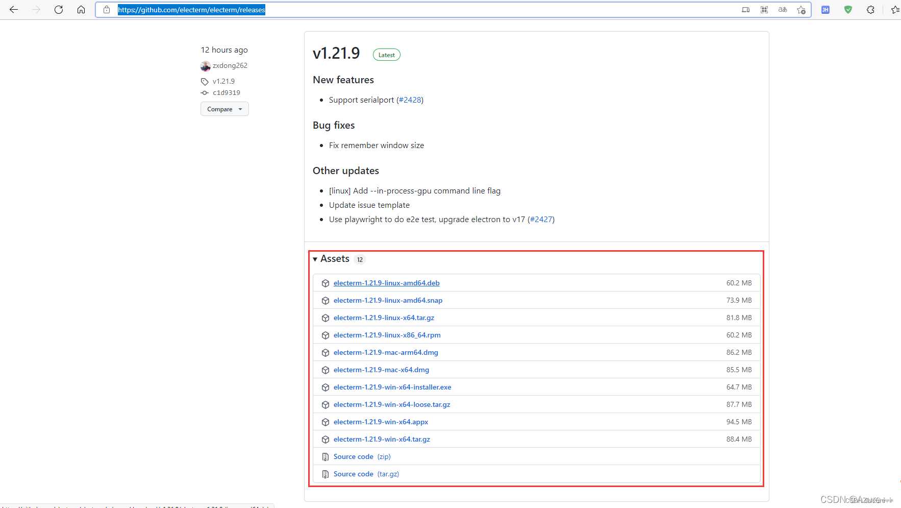Viewport: 901px width, 508px height.
Task: Click zxdong262 avatar image
Action: click(206, 66)
